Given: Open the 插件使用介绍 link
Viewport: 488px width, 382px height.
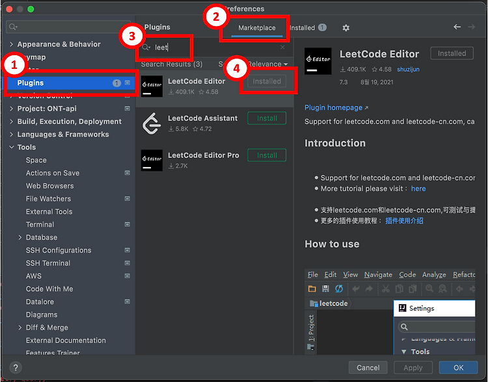Looking at the screenshot, I should point(404,221).
